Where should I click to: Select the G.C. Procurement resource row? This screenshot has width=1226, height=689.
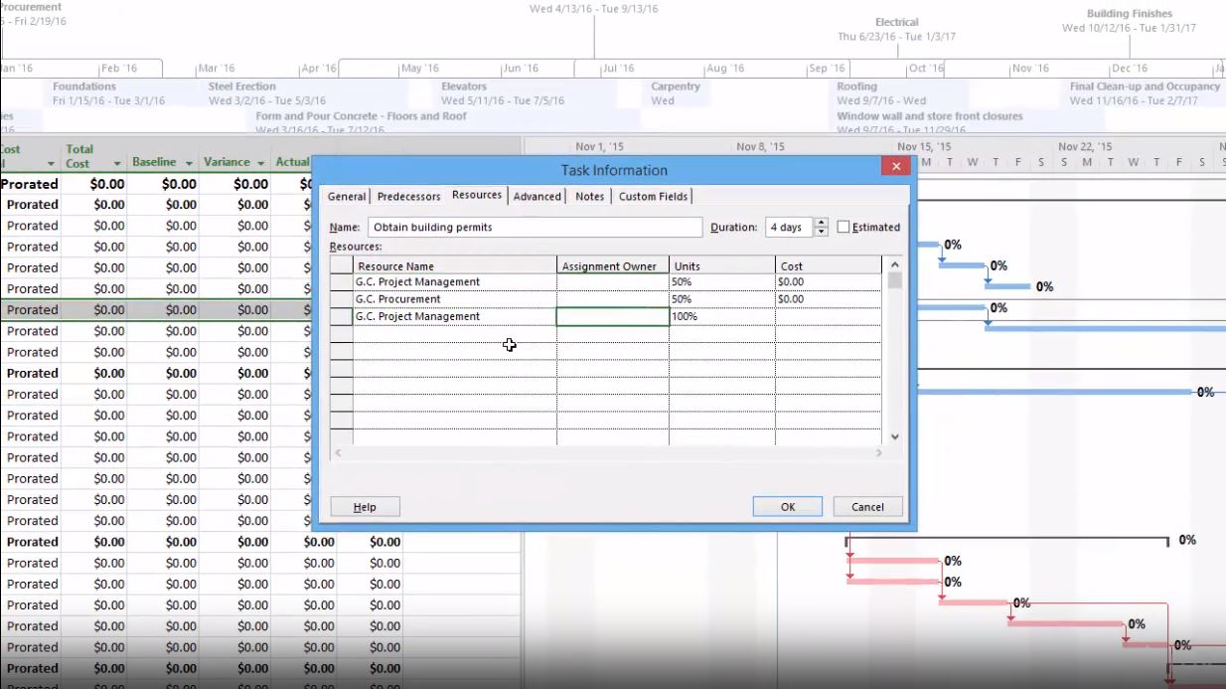(x=454, y=299)
